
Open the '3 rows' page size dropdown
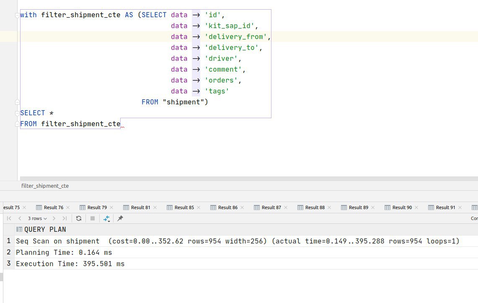pos(37,218)
